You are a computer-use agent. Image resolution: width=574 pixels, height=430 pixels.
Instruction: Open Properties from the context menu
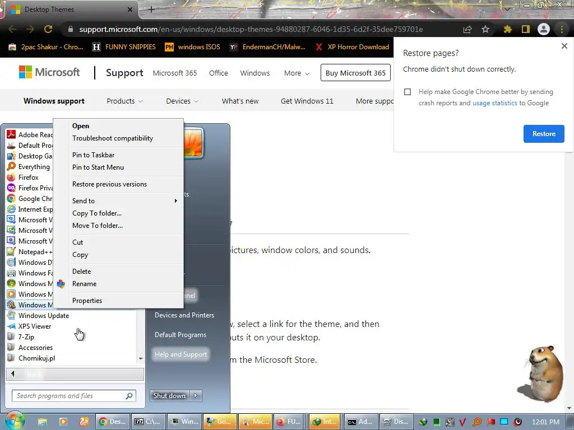tap(124, 301)
